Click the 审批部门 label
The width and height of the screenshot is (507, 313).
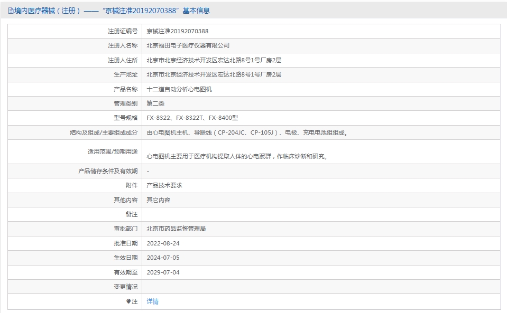[125, 229]
